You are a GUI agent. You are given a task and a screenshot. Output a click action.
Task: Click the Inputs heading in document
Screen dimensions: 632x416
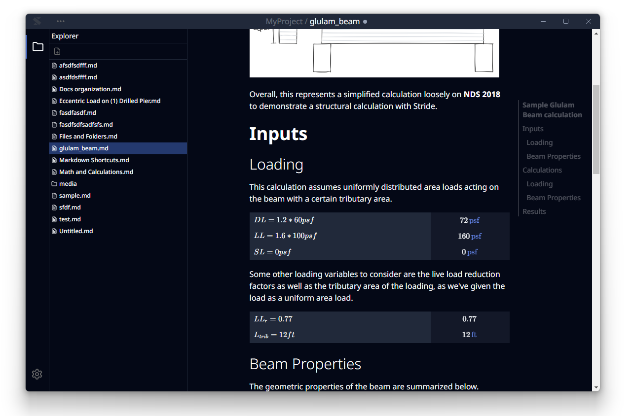tap(278, 134)
